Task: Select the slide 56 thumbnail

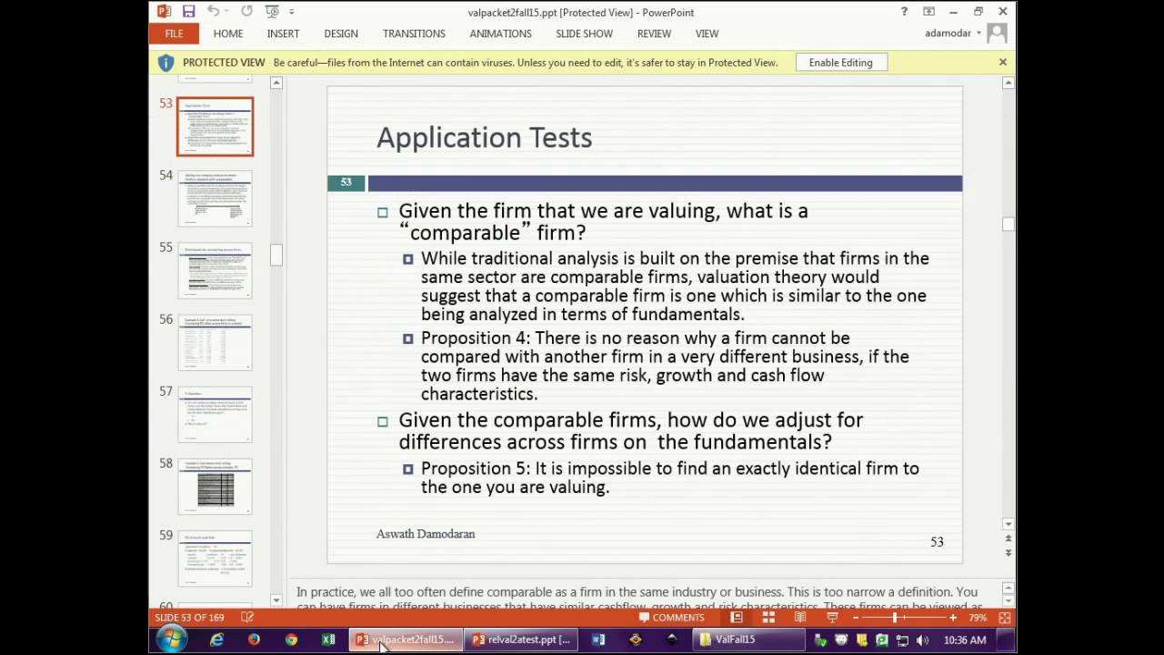Action: point(216,342)
